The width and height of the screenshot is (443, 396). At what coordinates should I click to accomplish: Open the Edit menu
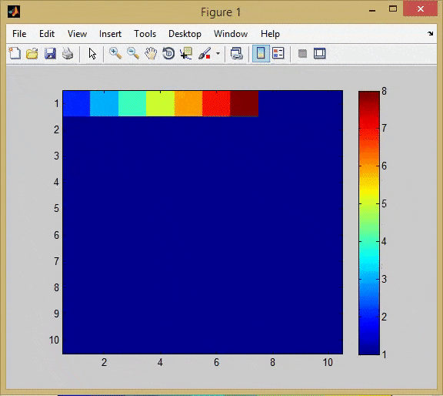point(47,34)
